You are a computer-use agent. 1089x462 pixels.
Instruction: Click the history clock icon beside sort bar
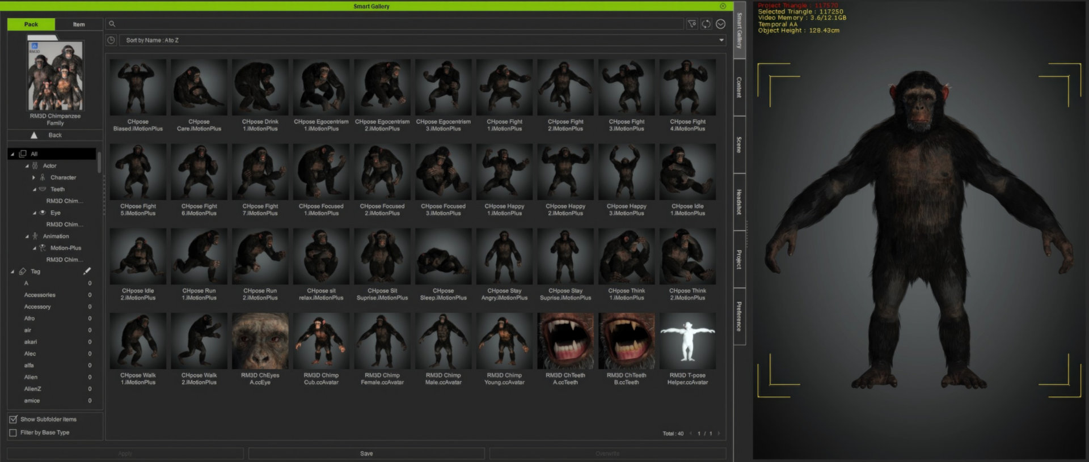point(111,40)
